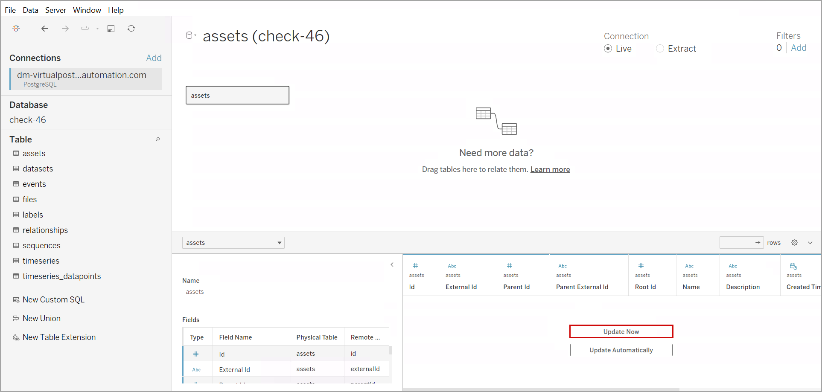Select the Live connection radio button

click(x=608, y=49)
